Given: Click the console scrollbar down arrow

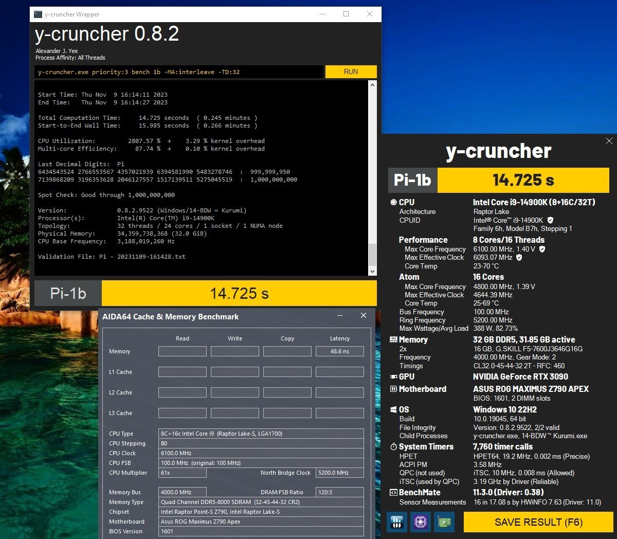Looking at the screenshot, I should [x=373, y=271].
